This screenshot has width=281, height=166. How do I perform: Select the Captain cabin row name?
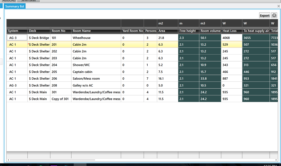point(96,72)
